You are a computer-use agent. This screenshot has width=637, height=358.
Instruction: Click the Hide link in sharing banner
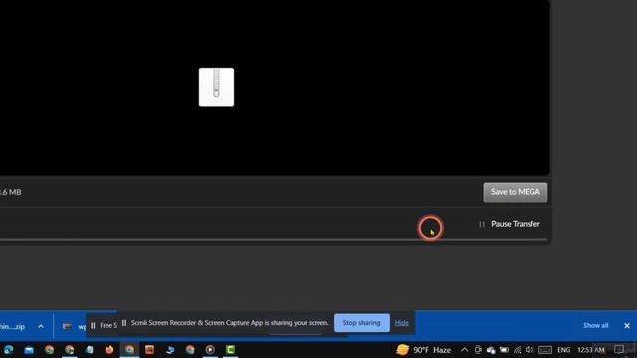[402, 323]
